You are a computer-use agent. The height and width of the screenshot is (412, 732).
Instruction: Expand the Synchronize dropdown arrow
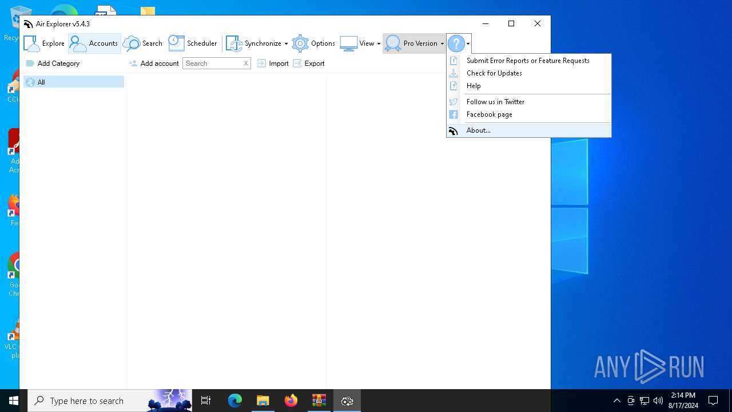(286, 43)
